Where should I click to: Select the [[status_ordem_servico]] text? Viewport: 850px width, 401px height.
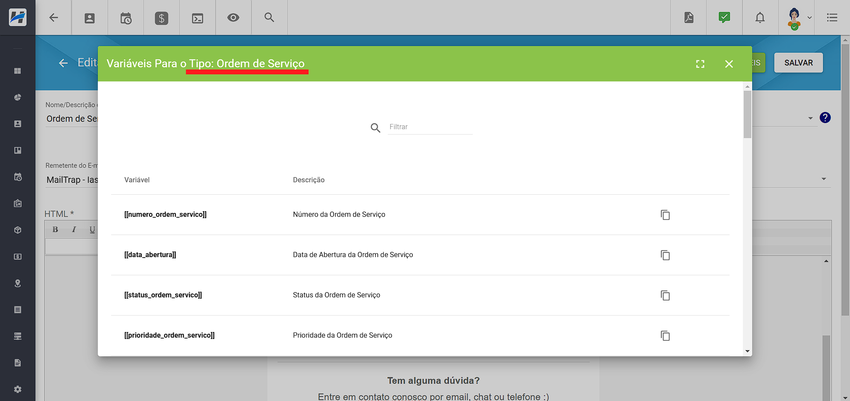pos(163,295)
